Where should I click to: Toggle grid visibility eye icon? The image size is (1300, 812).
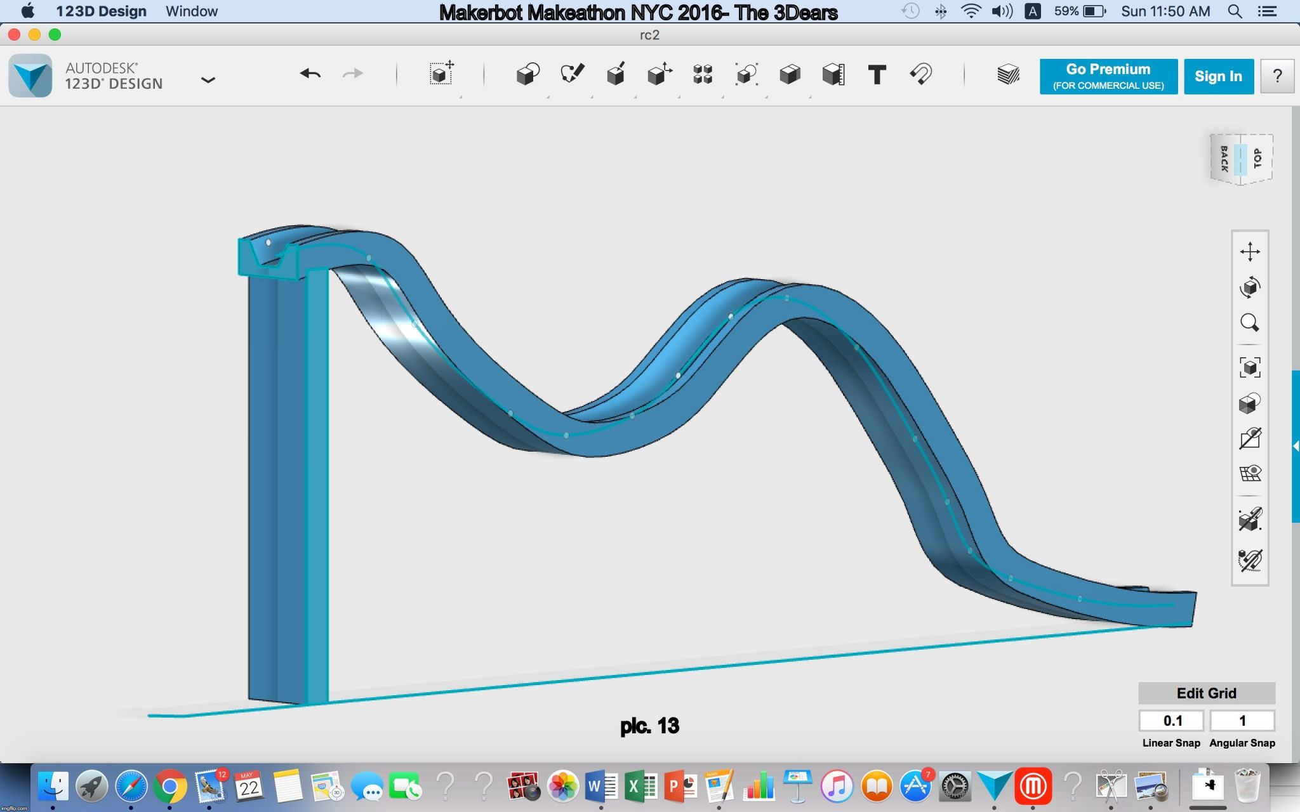pyautogui.click(x=1250, y=473)
